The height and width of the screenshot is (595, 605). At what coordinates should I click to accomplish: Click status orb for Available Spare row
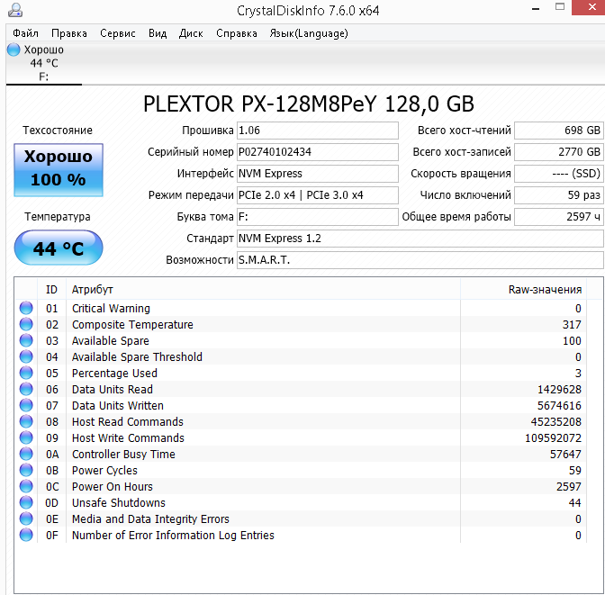click(26, 340)
